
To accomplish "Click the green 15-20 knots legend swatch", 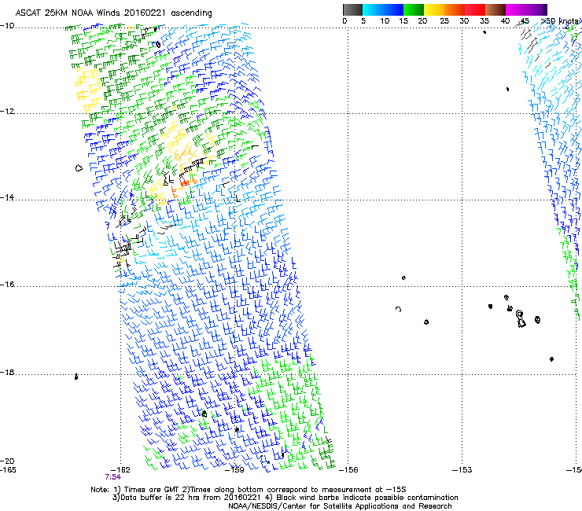I will [414, 9].
